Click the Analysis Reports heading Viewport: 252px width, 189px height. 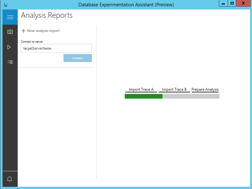click(x=47, y=15)
